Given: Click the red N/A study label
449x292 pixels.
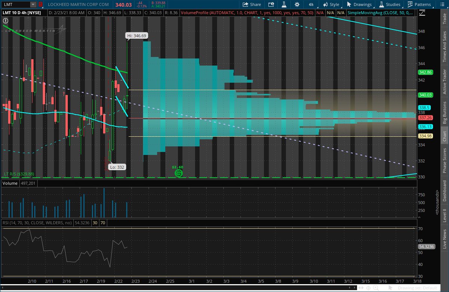Looking at the screenshot, I should (320, 12).
